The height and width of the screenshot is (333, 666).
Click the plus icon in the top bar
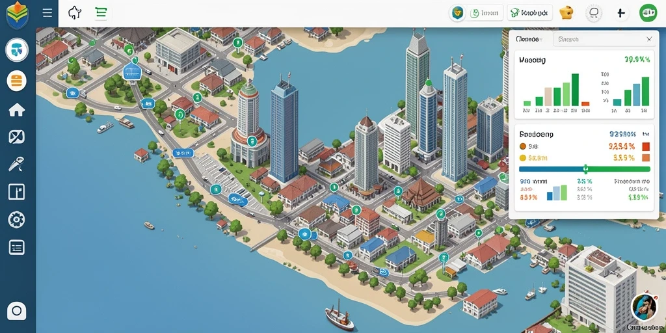click(621, 13)
